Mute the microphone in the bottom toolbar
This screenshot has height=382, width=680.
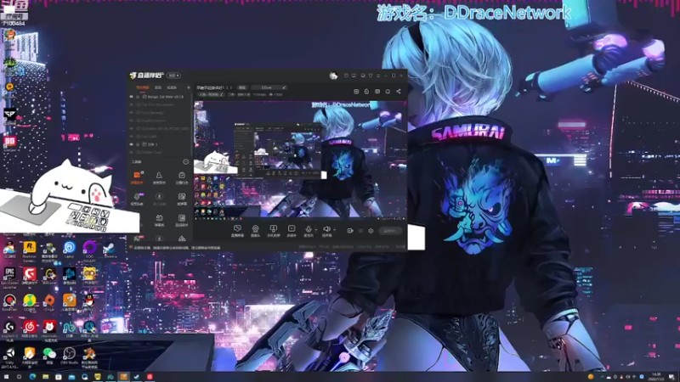pyautogui.click(x=308, y=229)
